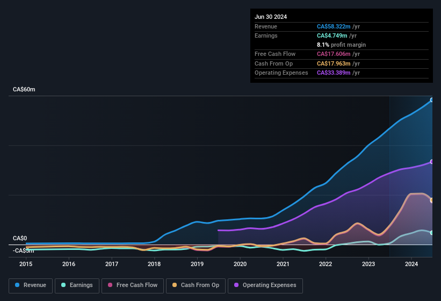
Task: Toggle the Free Cash Flow legend button
Action: pyautogui.click(x=133, y=285)
